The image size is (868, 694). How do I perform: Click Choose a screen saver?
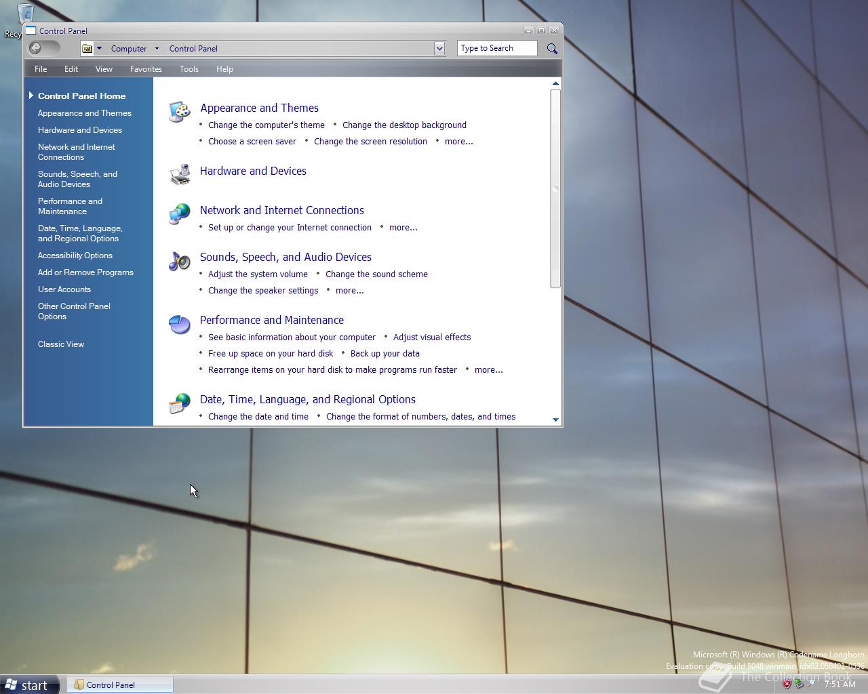252,142
